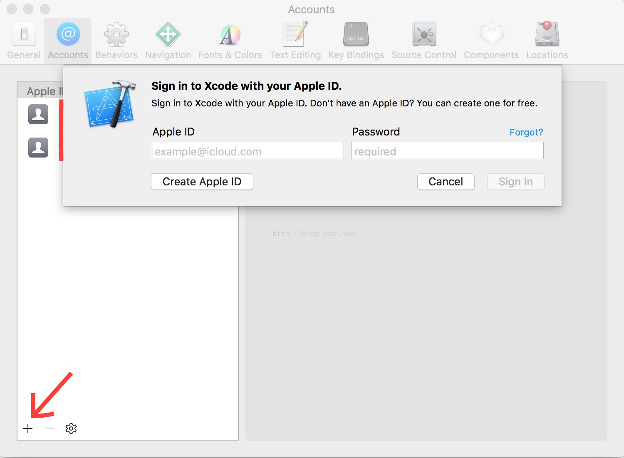Screen dimensions: 624x458
Task: Open the Text Editing pencil icon
Action: (x=295, y=34)
